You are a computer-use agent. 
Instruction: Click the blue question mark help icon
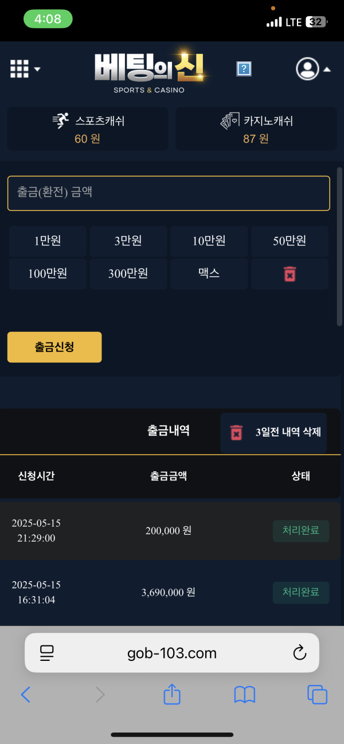244,69
